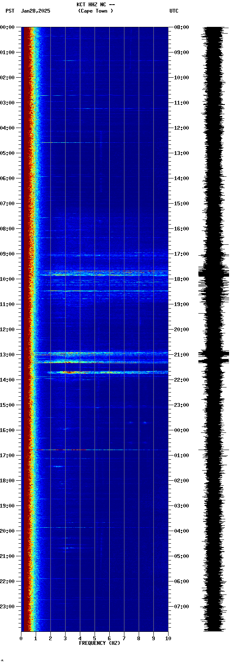The image size is (232, 665).
Task: Click the UTC '13:00' right-axis label
Action: coord(182,153)
